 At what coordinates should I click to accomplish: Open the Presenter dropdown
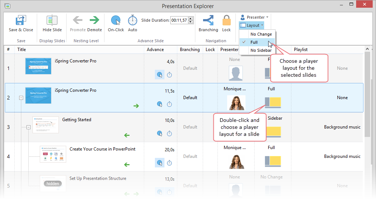click(254, 17)
